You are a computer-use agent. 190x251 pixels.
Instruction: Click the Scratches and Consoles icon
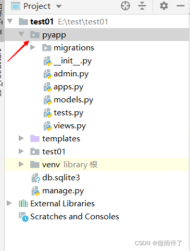point(23,217)
